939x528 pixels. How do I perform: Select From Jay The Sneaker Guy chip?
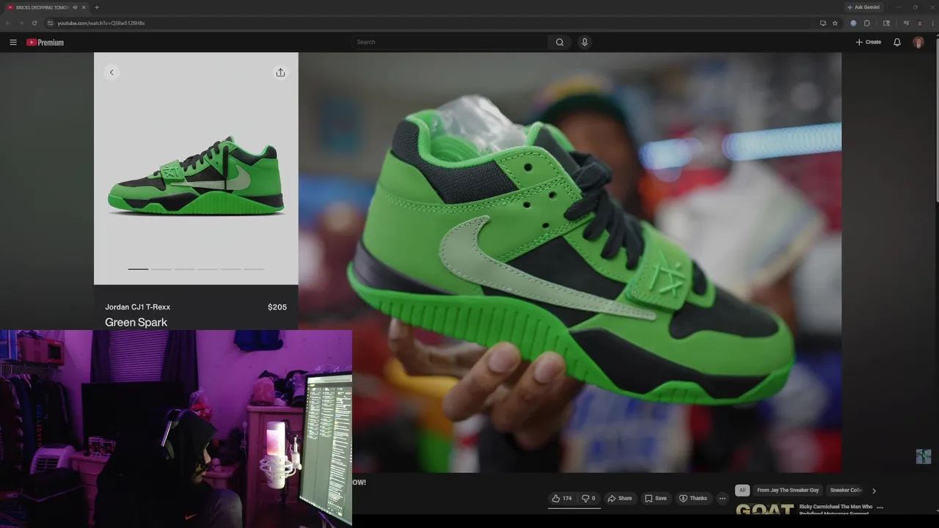pyautogui.click(x=788, y=491)
